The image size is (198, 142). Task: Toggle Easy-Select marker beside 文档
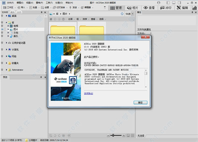click(x=2, y=33)
